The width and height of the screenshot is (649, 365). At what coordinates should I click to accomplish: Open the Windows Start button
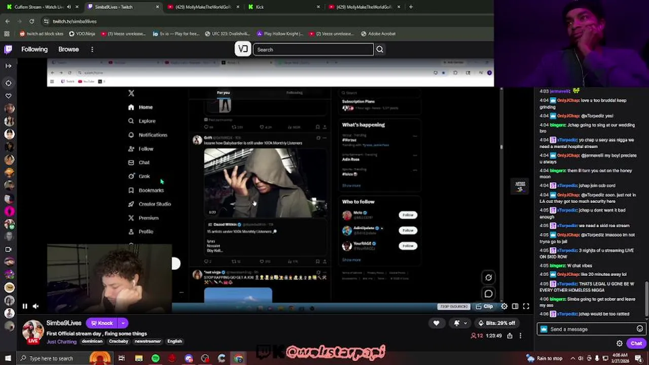[8, 358]
